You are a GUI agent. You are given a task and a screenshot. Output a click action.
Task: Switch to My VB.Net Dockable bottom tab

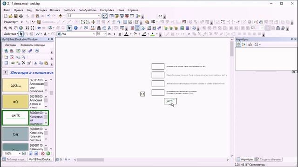coord(41,160)
